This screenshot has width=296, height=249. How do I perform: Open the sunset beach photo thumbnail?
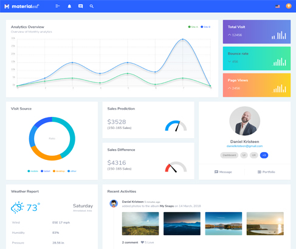pos(265,224)
